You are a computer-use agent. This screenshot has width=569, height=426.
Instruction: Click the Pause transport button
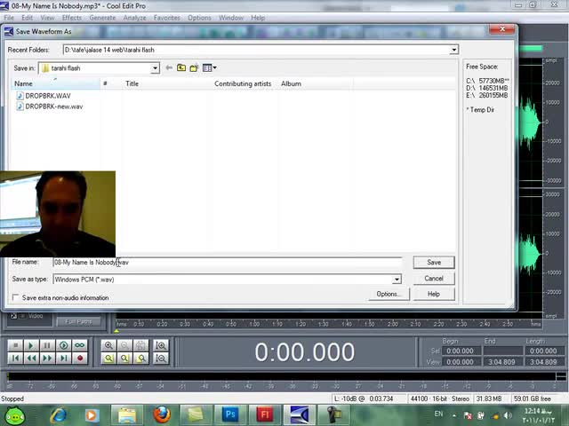click(47, 345)
